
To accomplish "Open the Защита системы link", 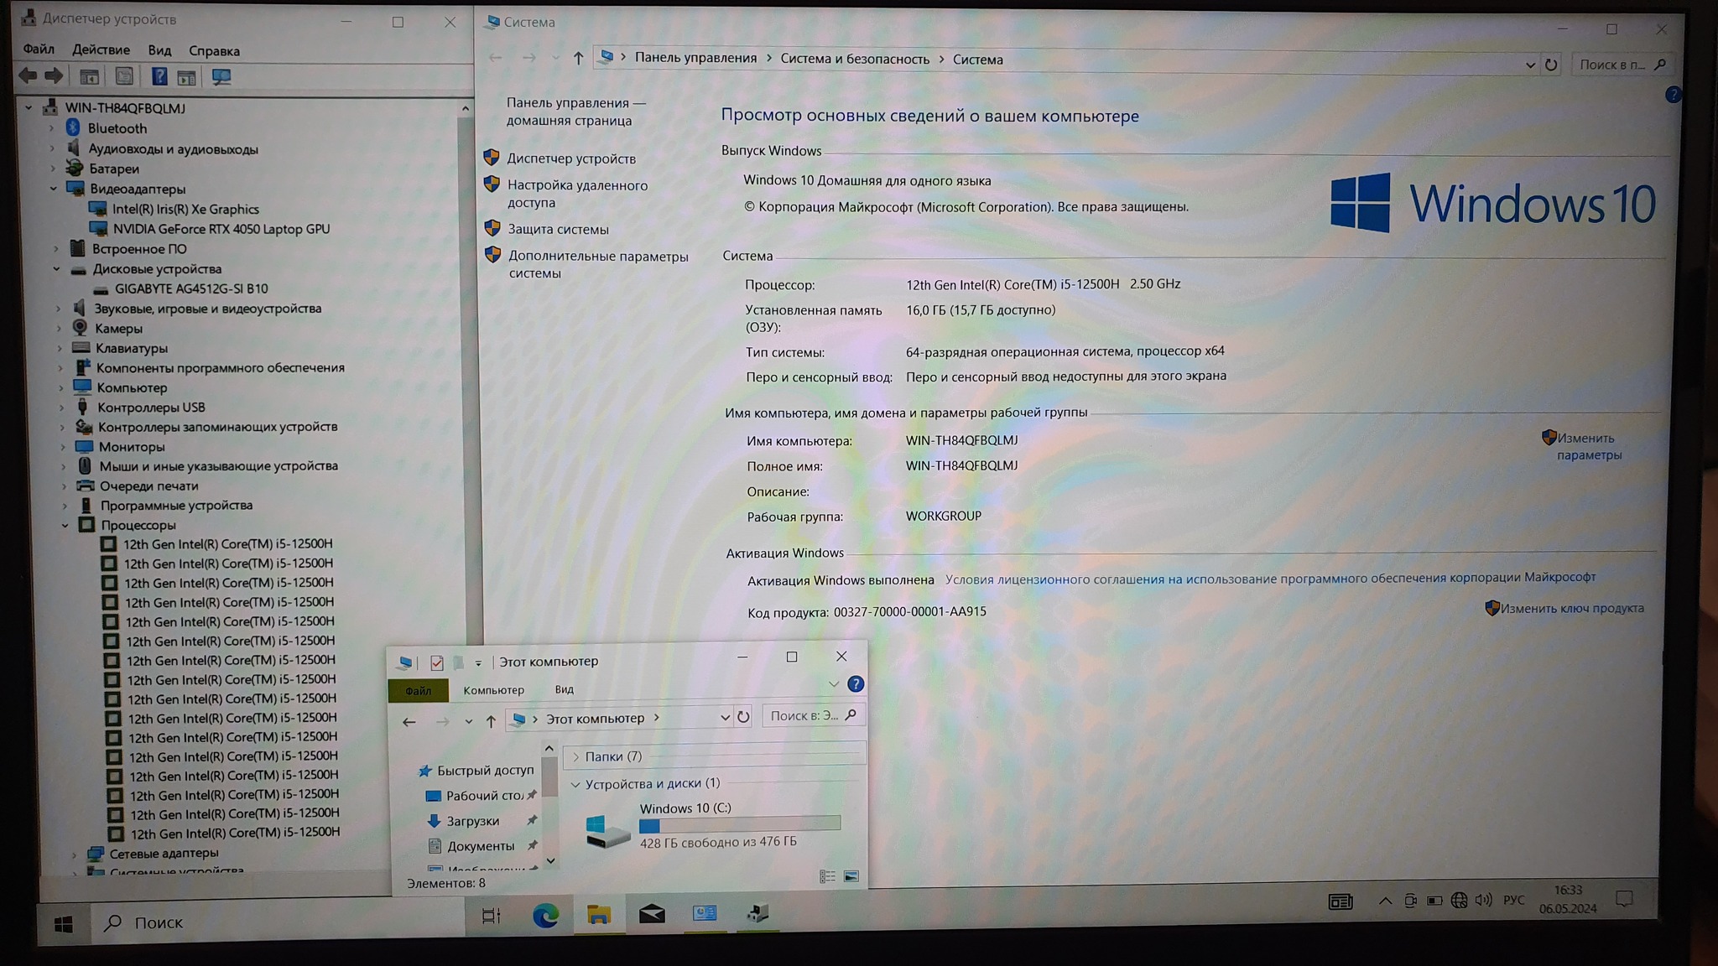I will (x=558, y=229).
